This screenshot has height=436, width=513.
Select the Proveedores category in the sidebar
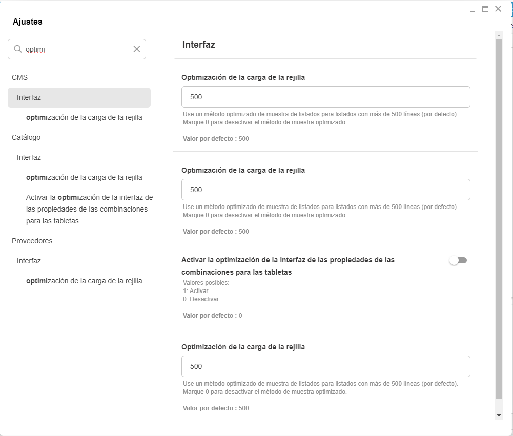click(32, 241)
